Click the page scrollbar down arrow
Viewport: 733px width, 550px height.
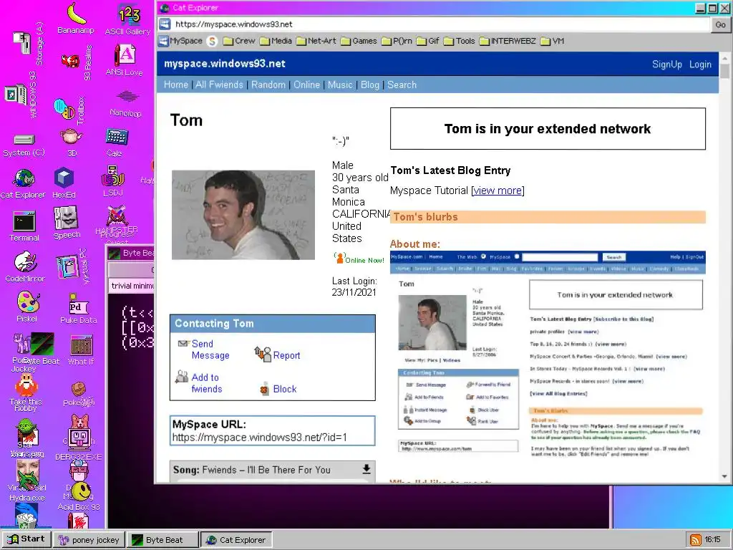[724, 476]
